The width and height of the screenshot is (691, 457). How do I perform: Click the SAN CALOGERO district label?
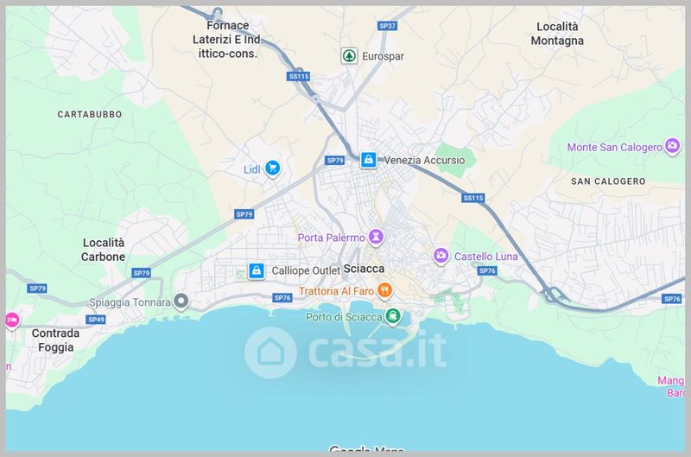608,181
